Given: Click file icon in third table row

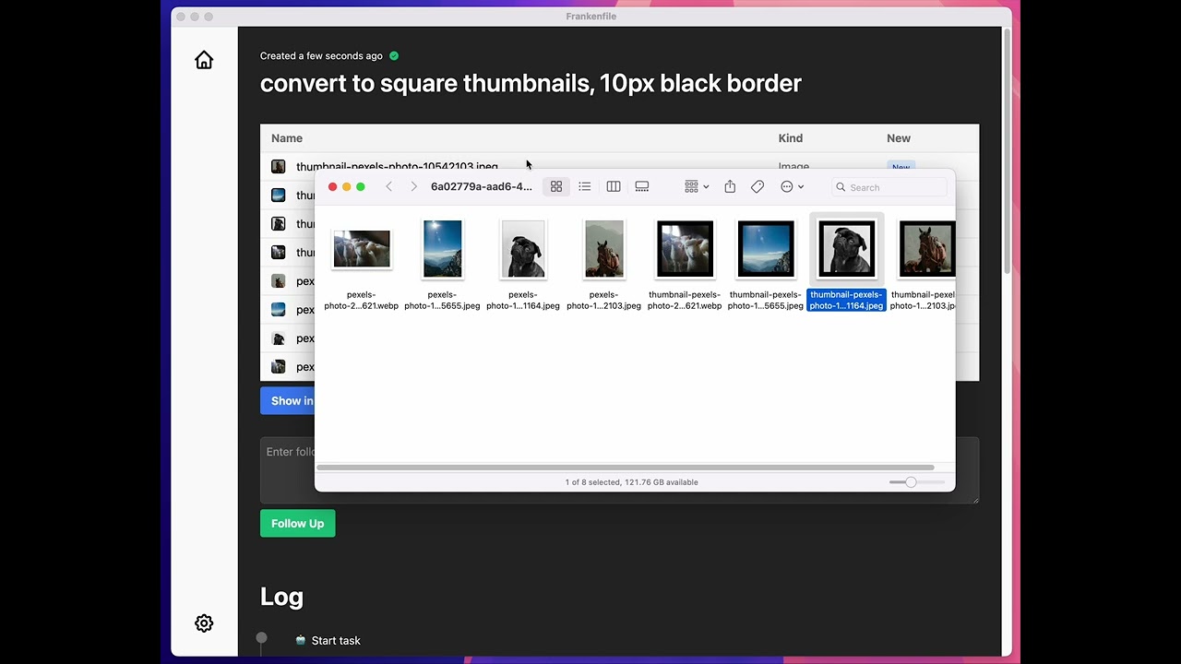Looking at the screenshot, I should [278, 223].
